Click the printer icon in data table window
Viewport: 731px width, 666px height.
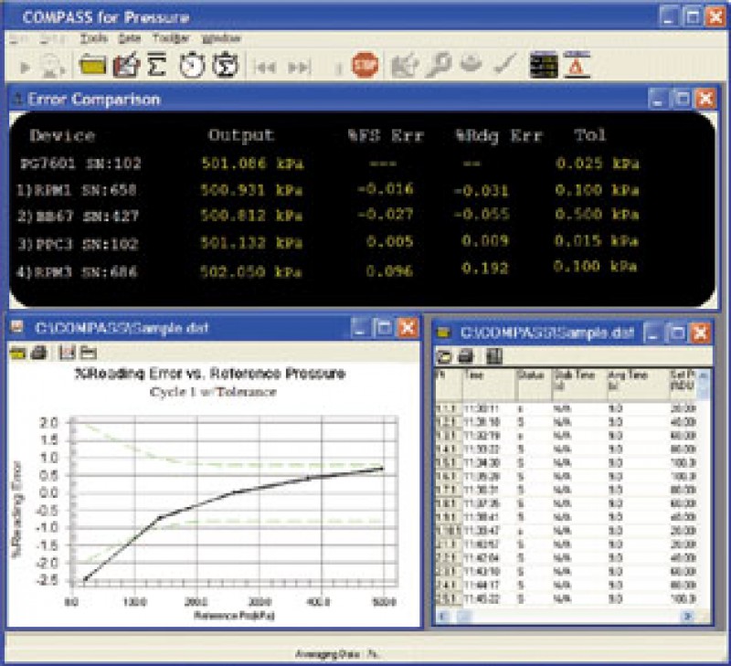tap(465, 355)
